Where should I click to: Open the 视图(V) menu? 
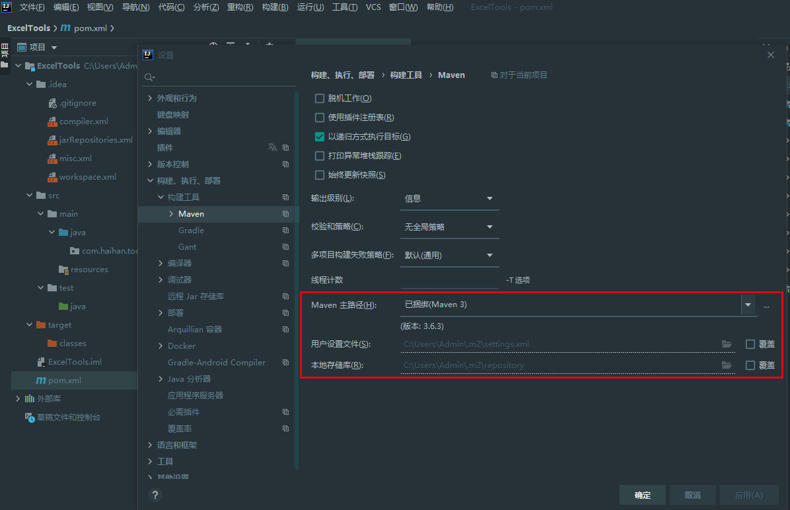point(100,7)
